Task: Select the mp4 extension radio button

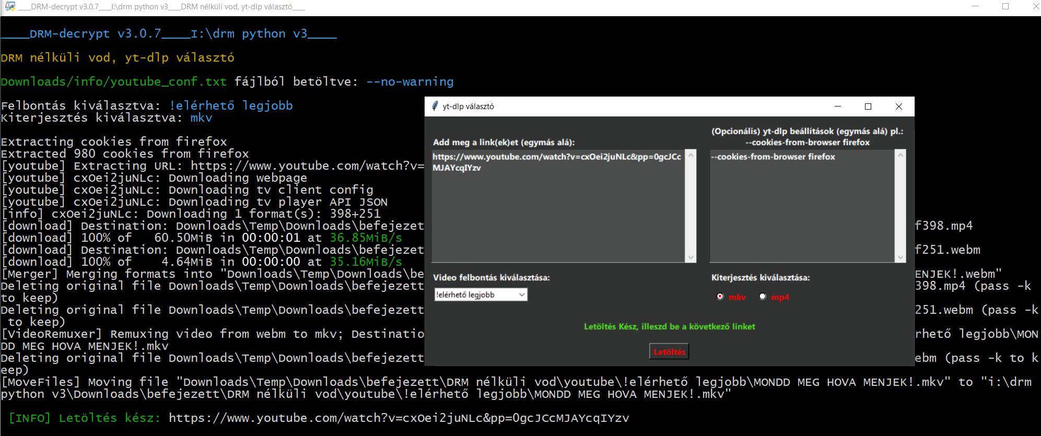Action: coord(763,297)
